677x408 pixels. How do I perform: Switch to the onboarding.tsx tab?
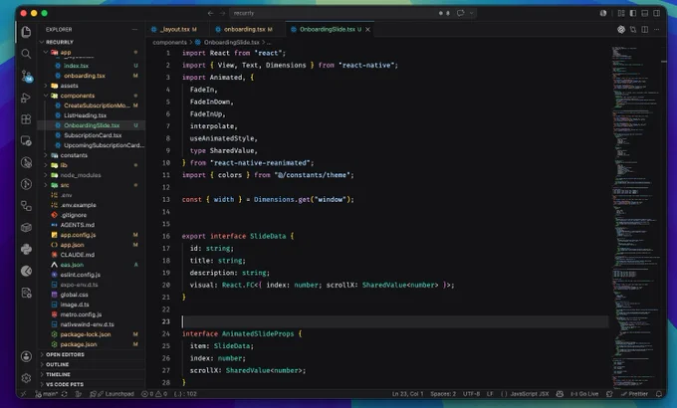point(247,30)
